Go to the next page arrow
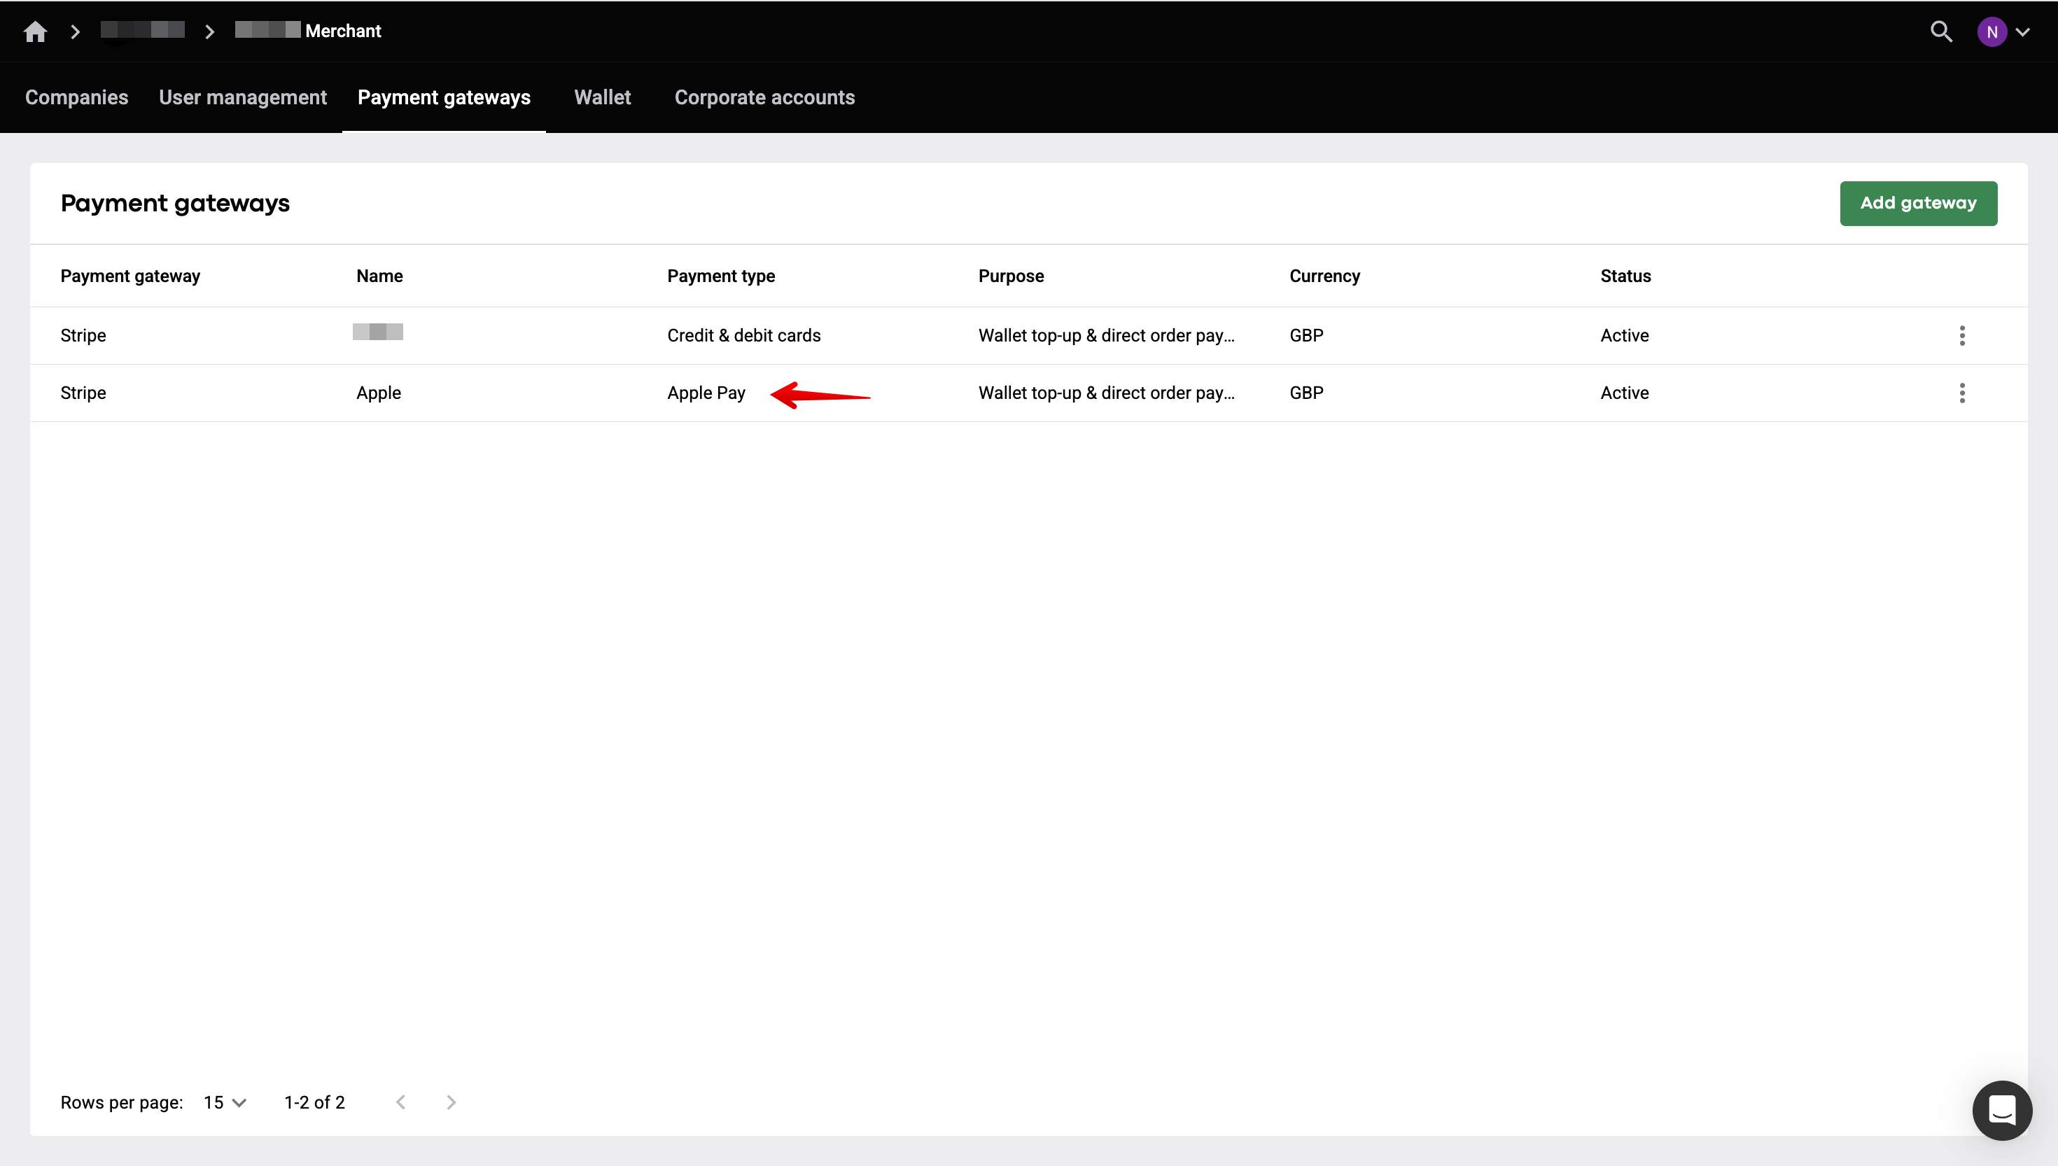 (451, 1103)
